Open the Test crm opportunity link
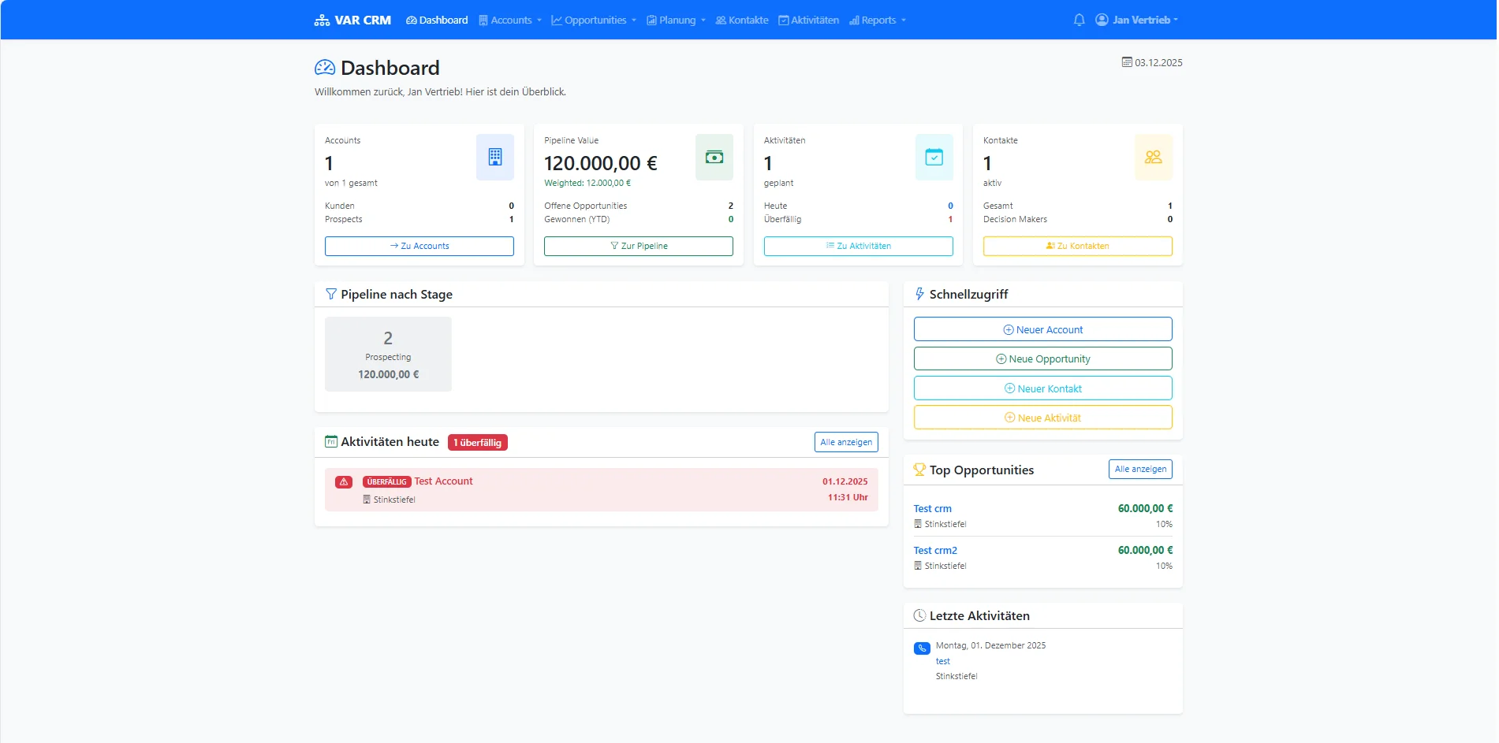 932,508
